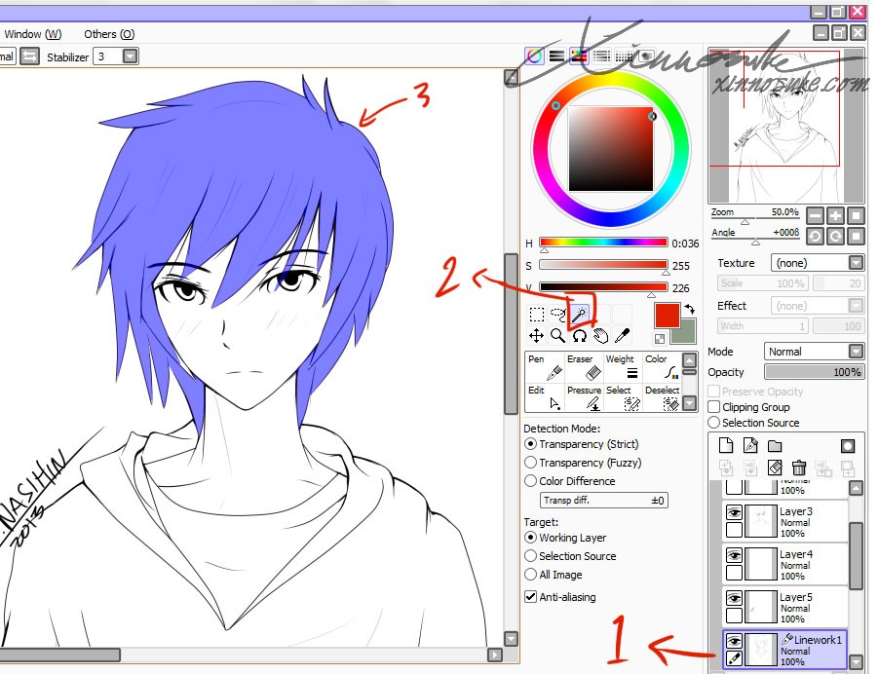This screenshot has height=674, width=879.
Task: Toggle the Anti-aliasing checkbox
Action: tap(530, 597)
